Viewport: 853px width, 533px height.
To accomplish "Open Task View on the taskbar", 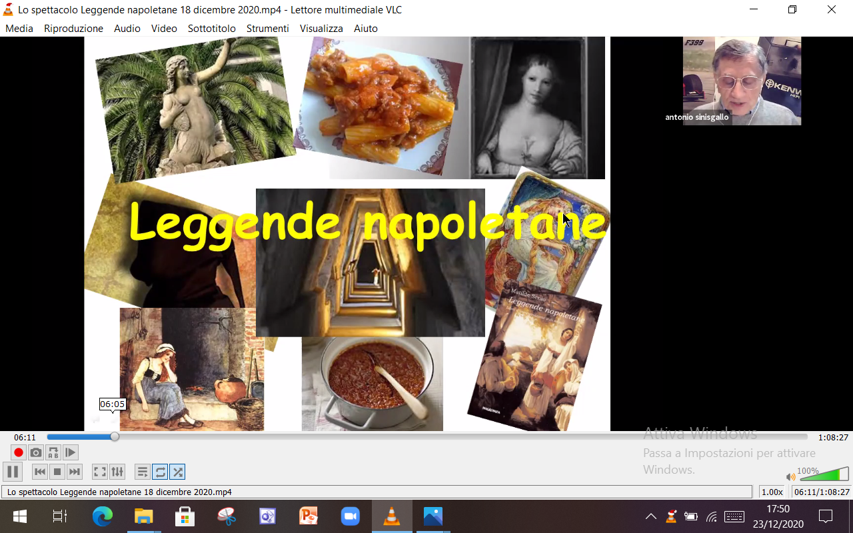I will (60, 516).
